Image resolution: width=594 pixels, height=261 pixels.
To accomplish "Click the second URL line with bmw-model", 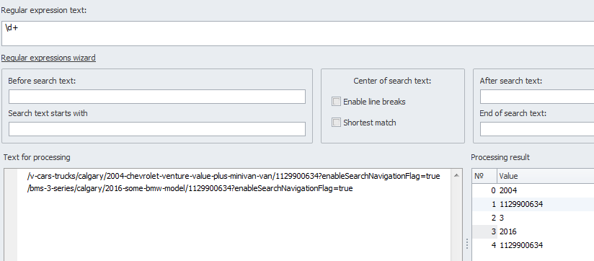I will tap(190, 188).
